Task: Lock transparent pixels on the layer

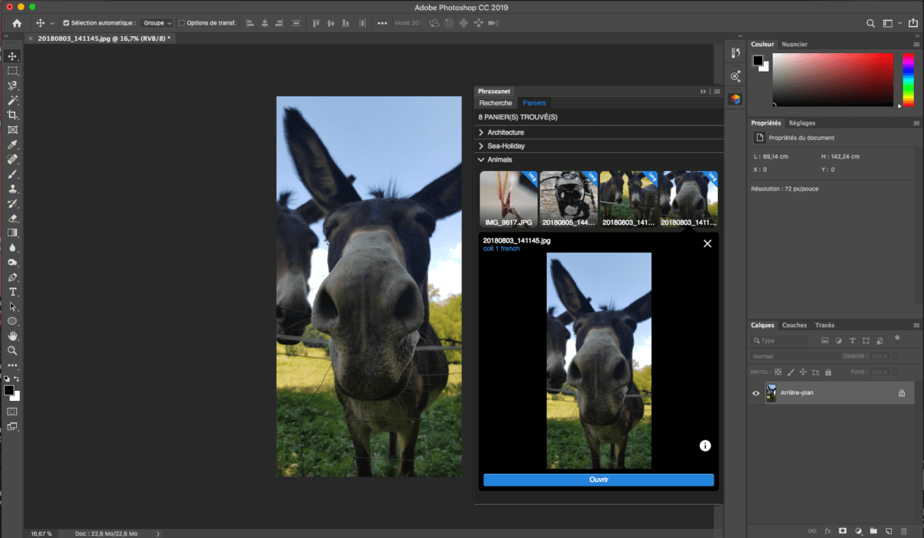Action: pyautogui.click(x=779, y=372)
